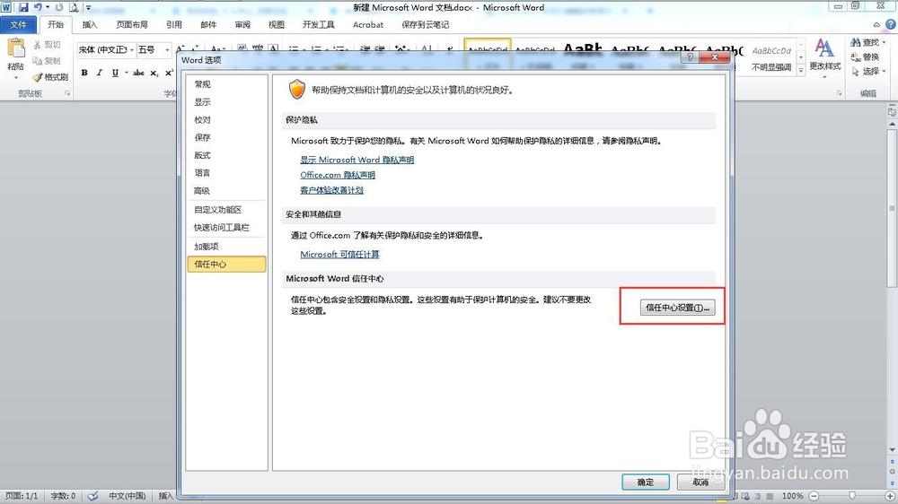
Task: Click the Replace (替换) button
Action: [866, 56]
